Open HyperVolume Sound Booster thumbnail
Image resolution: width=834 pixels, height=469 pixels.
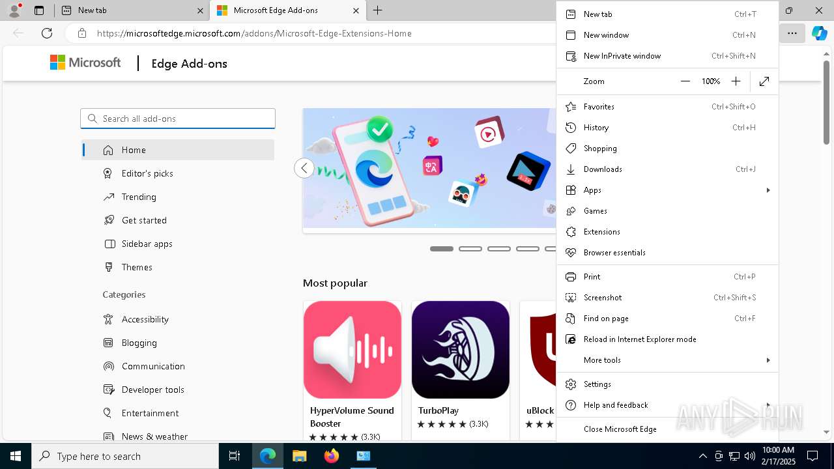tap(352, 350)
